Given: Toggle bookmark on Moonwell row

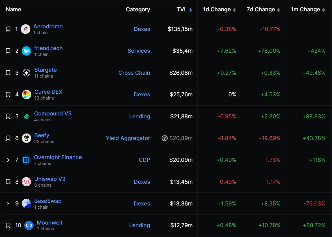Looking at the screenshot, I should pos(8,225).
